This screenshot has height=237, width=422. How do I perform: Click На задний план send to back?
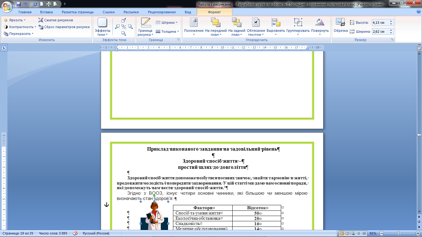click(237, 27)
